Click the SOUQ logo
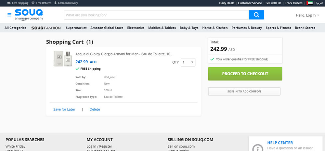Image resolution: width=325 pixels, height=151 pixels. pos(29,15)
